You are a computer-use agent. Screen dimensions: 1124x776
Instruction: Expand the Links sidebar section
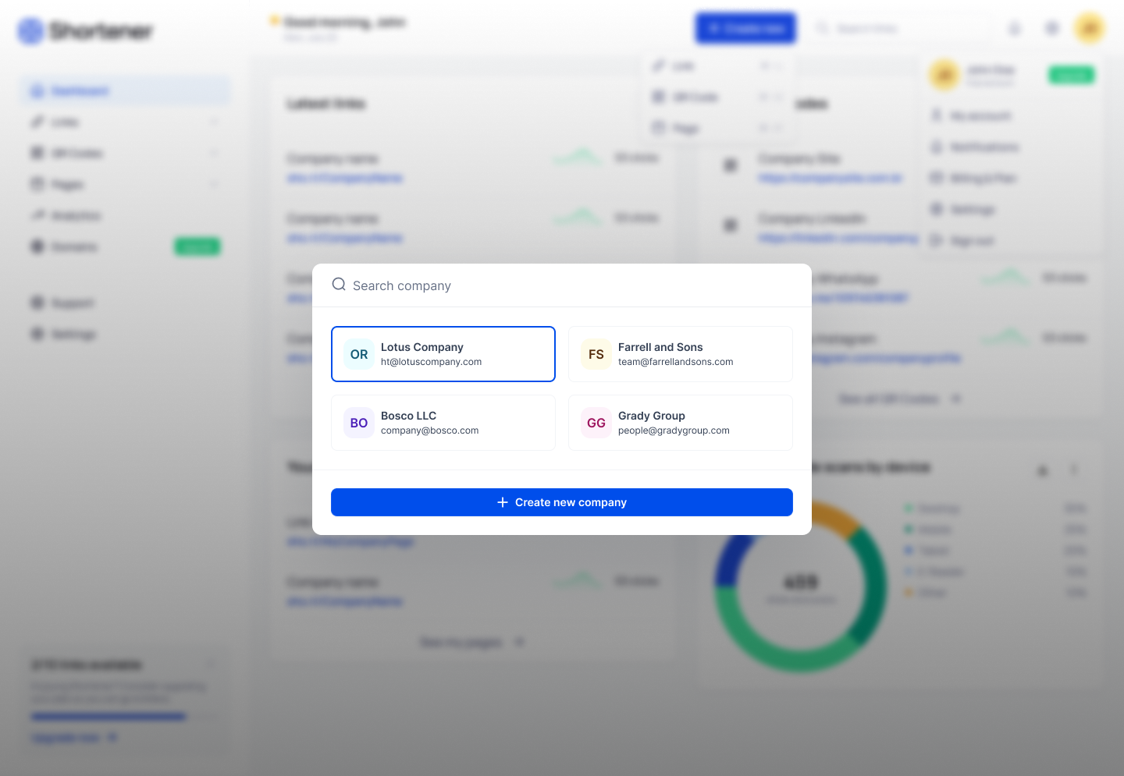(215, 122)
